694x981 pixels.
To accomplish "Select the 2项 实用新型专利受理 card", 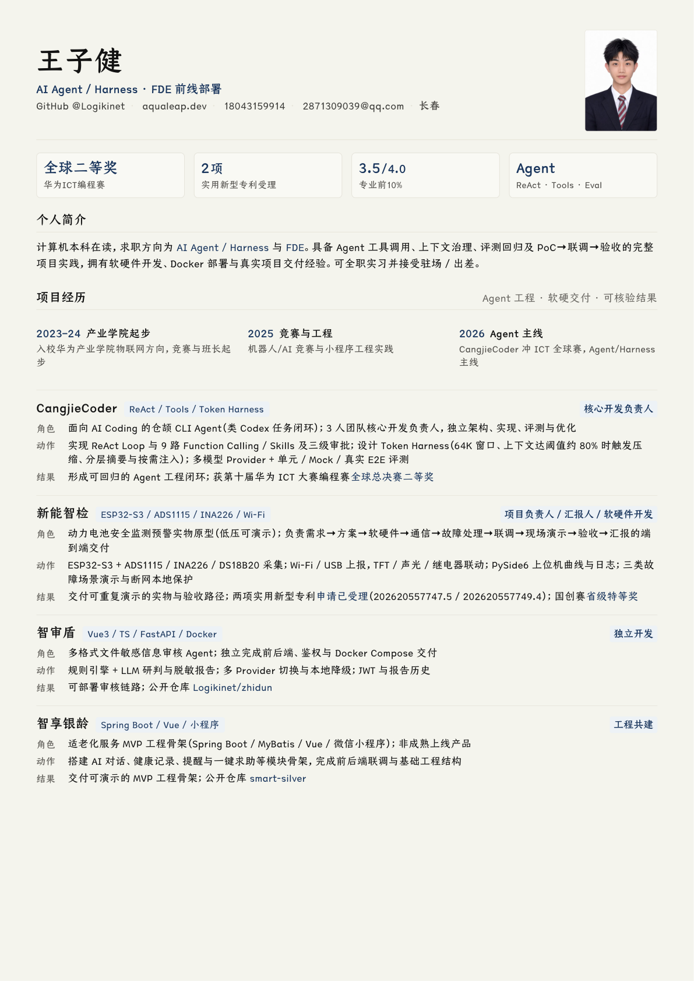I will click(268, 175).
